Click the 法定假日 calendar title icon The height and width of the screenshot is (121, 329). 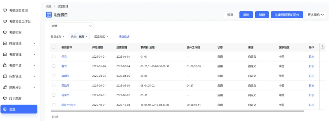pyautogui.click(x=49, y=15)
